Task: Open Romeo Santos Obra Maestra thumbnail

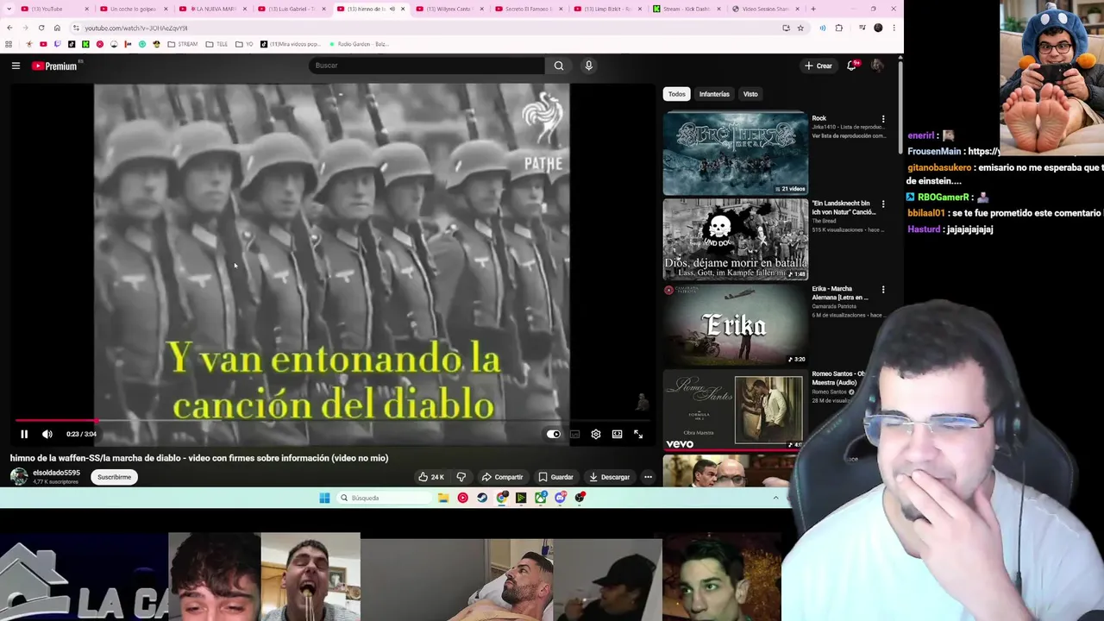Action: point(735,410)
